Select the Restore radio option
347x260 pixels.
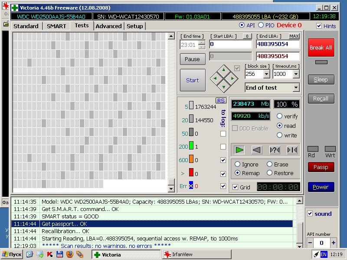pos(269,173)
